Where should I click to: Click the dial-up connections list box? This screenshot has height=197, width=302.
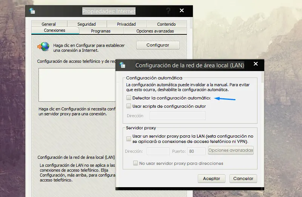[x=77, y=85]
